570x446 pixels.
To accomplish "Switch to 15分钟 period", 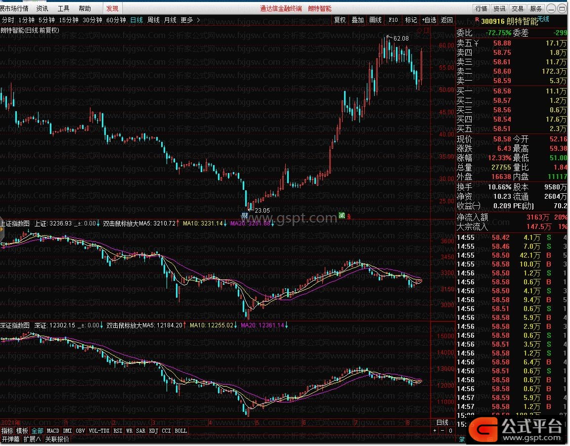I will tap(69, 20).
